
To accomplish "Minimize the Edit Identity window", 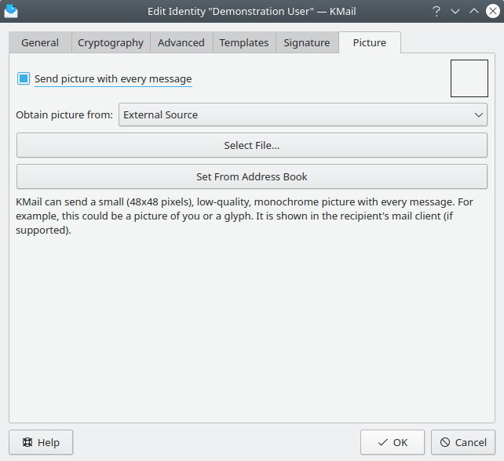I will (455, 12).
